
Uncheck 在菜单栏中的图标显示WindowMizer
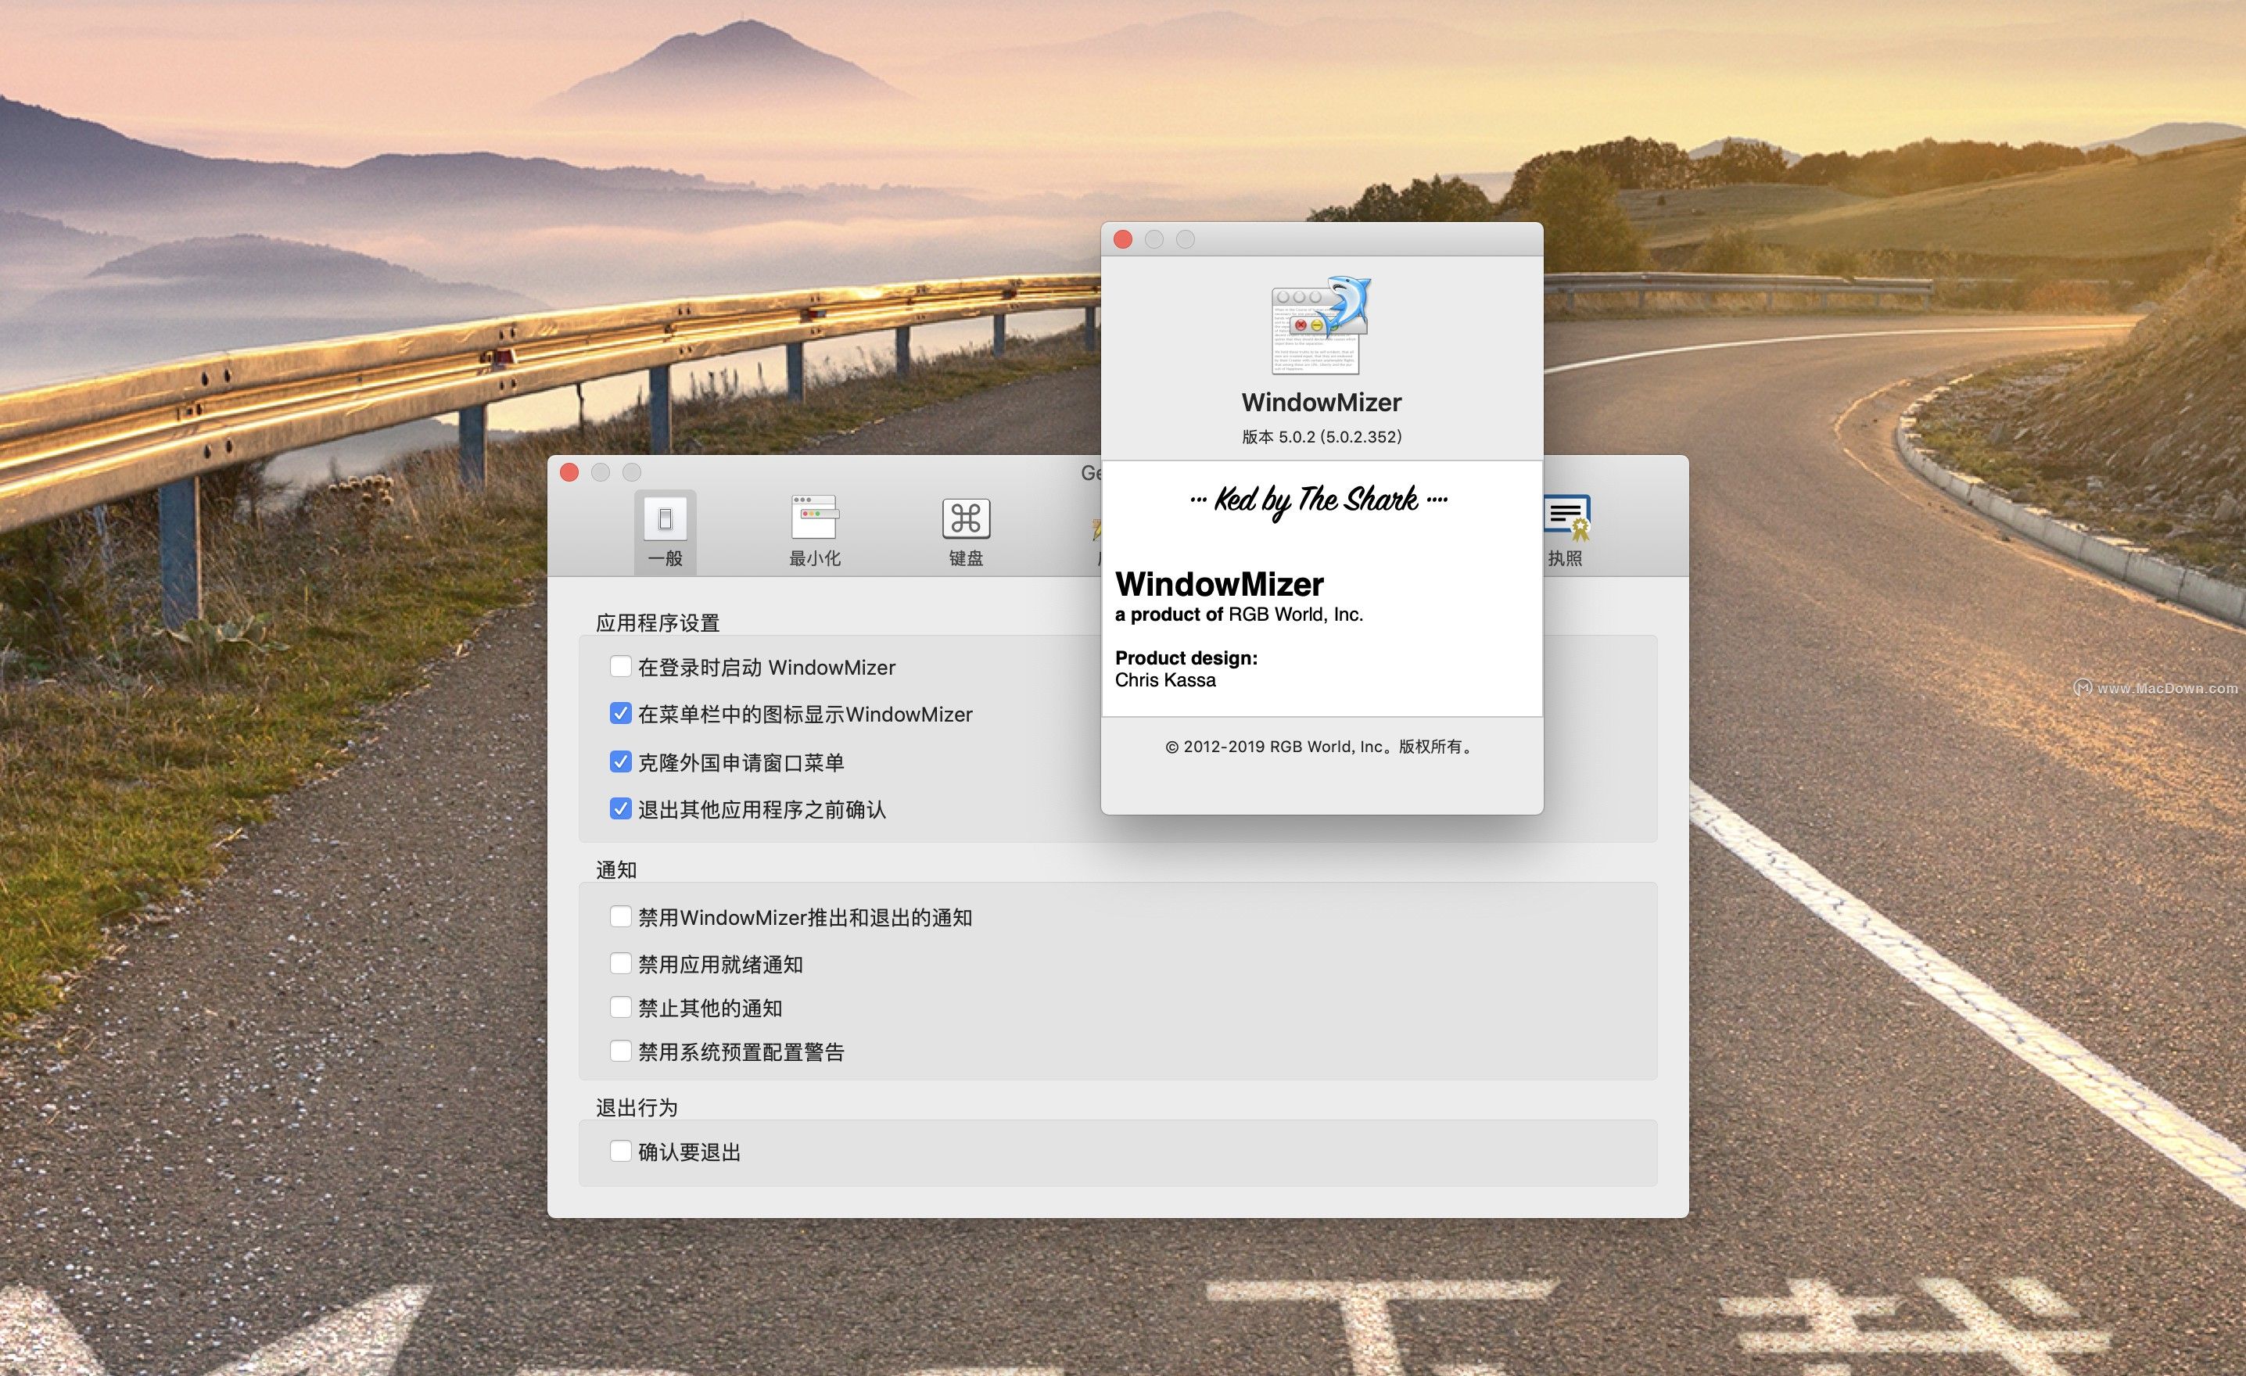coord(621,714)
